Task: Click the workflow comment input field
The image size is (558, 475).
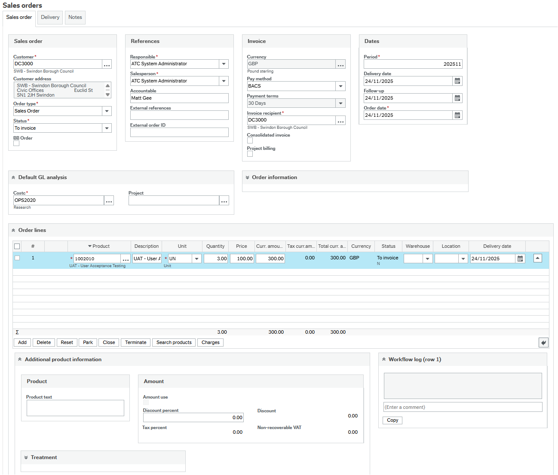Action: 463,407
